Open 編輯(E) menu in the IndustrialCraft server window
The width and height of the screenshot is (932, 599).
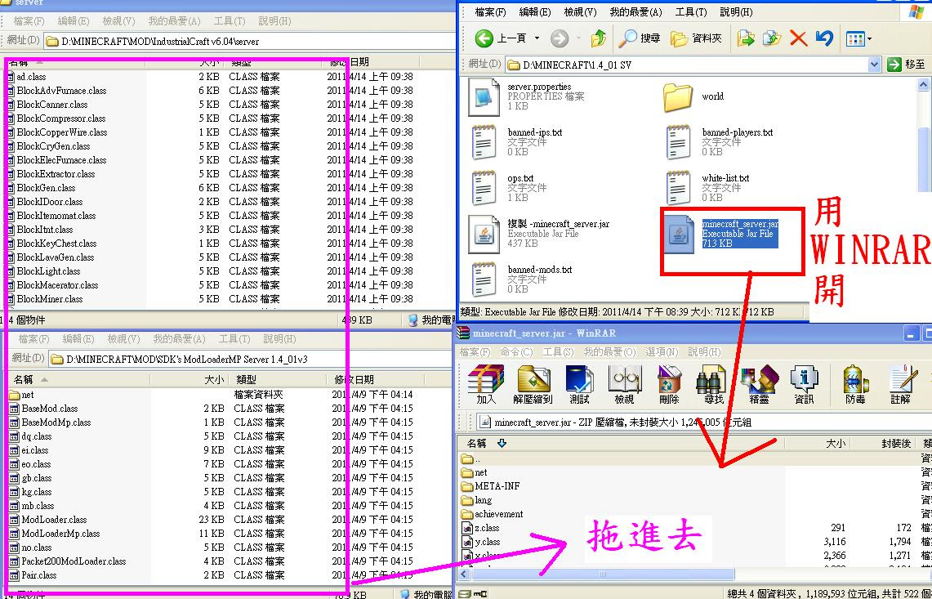[74, 20]
